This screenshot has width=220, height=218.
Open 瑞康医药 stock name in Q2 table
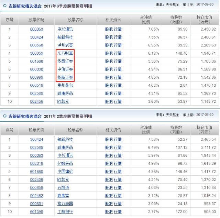tap(65, 148)
